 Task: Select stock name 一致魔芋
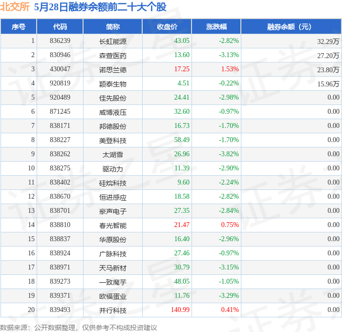pos(113,282)
